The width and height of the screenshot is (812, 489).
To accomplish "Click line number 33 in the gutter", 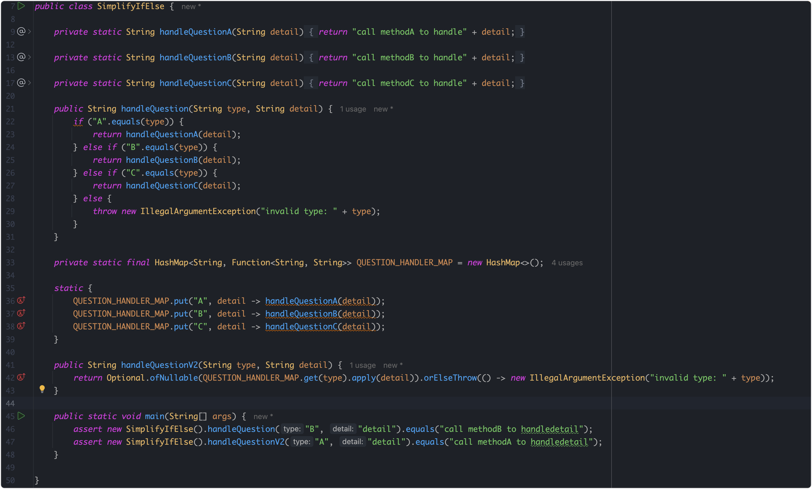I will [x=10, y=263].
